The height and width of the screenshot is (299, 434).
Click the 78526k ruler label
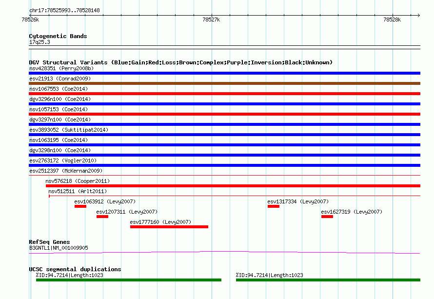(x=30, y=20)
